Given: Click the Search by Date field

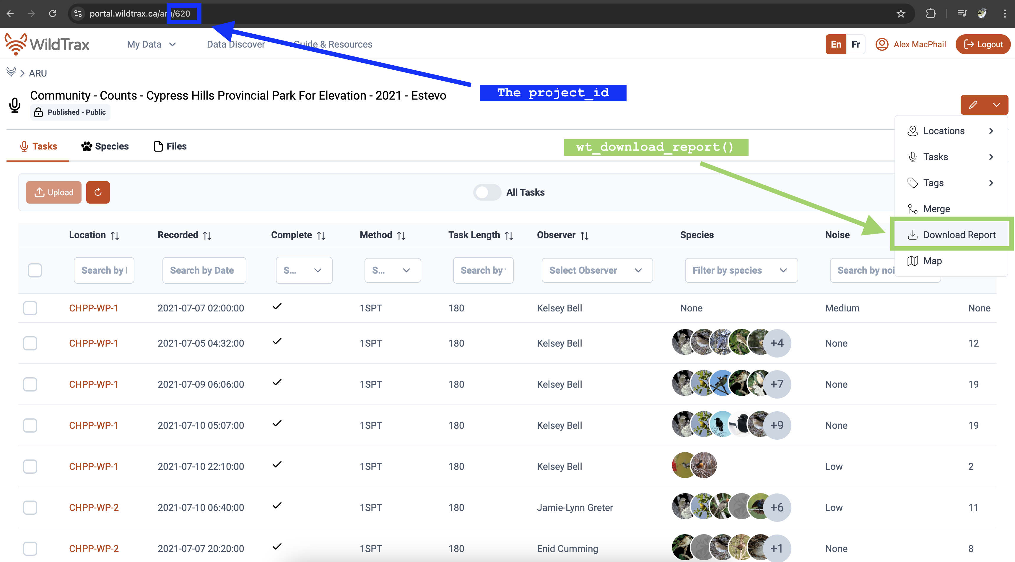Looking at the screenshot, I should click(x=204, y=270).
